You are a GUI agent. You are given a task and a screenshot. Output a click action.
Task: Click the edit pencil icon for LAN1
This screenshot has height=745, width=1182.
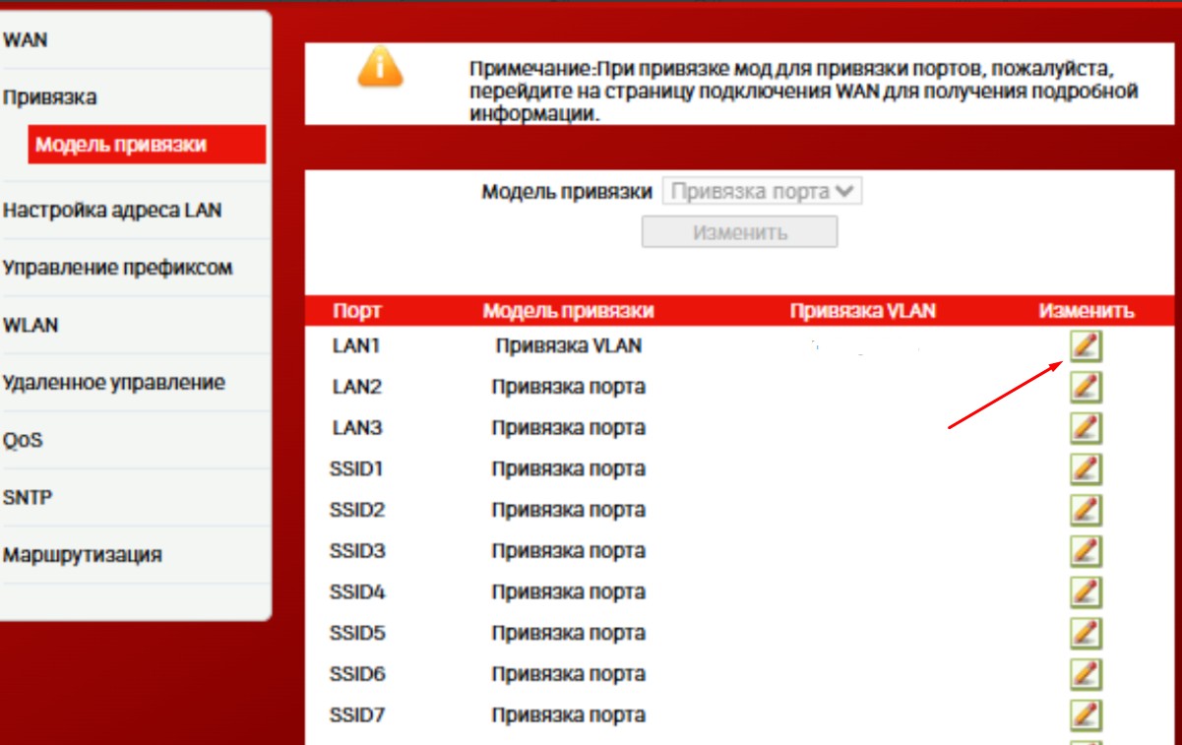pos(1085,346)
